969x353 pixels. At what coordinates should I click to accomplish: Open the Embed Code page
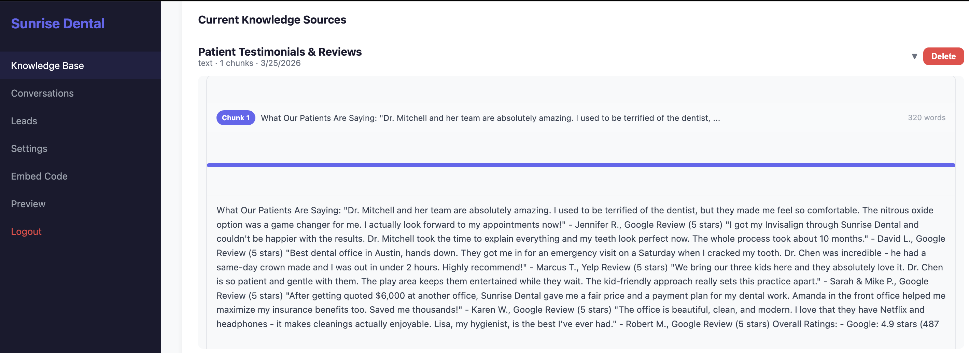pos(39,176)
